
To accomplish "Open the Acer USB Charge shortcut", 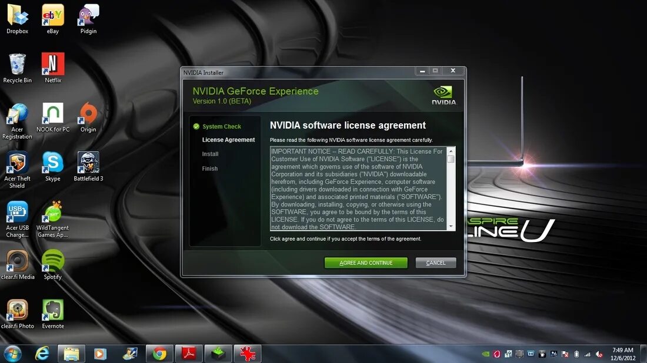I will (x=17, y=219).
